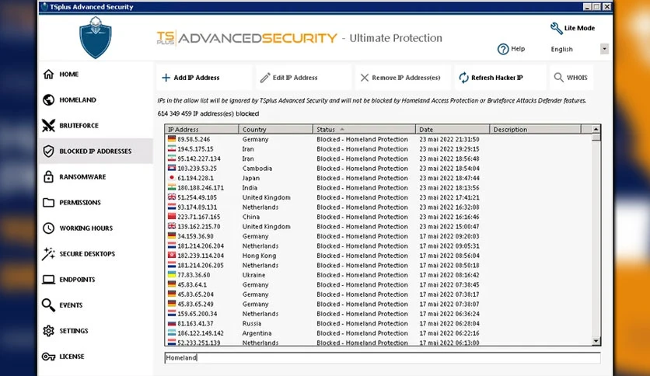Click Refresh Hacker IP
This screenshot has height=376, width=650.
(501, 78)
